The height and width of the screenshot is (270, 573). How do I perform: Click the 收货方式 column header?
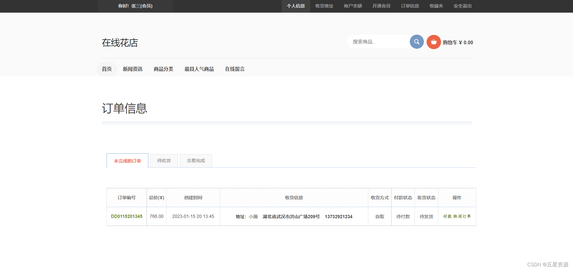click(380, 198)
